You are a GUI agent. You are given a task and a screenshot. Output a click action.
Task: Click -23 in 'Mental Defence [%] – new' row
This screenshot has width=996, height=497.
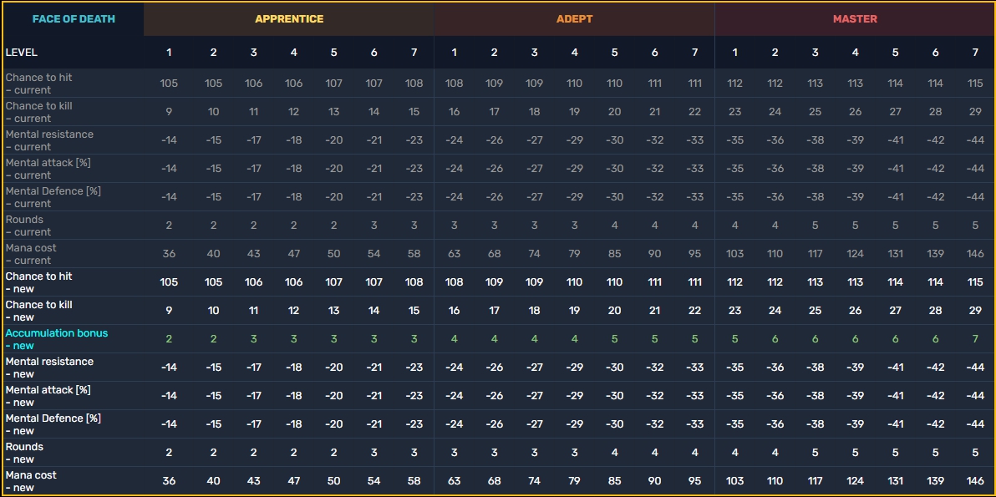pyautogui.click(x=414, y=424)
